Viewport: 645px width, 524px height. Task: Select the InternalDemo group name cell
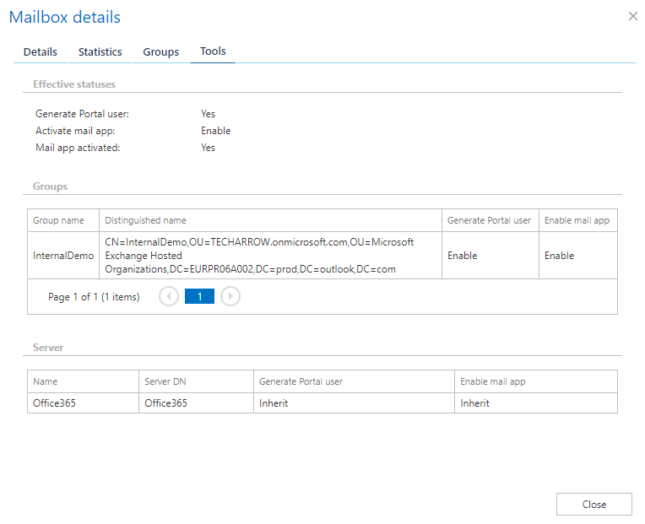63,256
